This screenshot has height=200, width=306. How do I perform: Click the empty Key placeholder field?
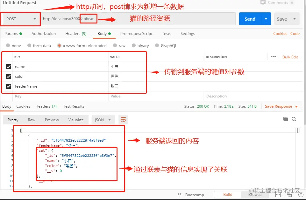point(60,96)
